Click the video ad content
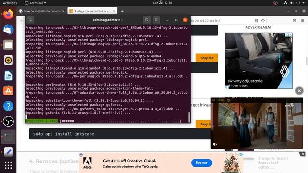Screen dimensions: 308x173 point(257,123)
